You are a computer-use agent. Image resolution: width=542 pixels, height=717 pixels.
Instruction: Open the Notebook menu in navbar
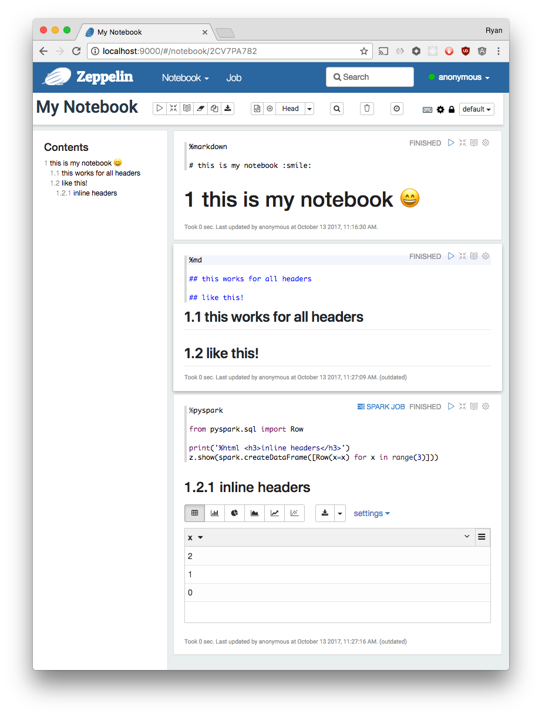186,78
